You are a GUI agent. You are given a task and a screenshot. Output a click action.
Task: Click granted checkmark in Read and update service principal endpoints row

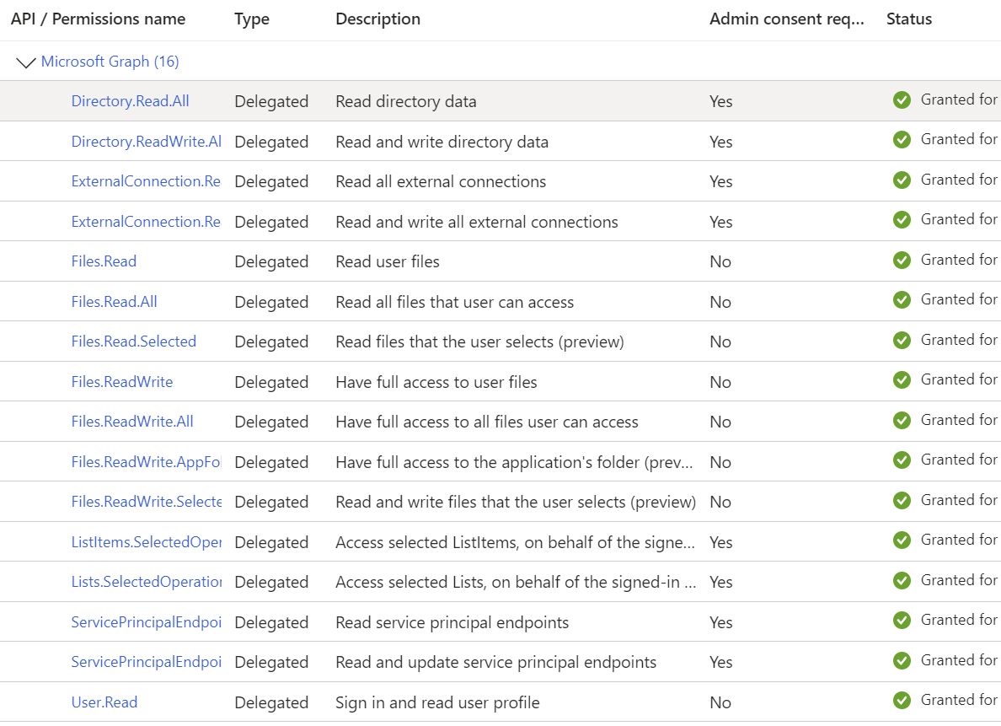pos(902,660)
